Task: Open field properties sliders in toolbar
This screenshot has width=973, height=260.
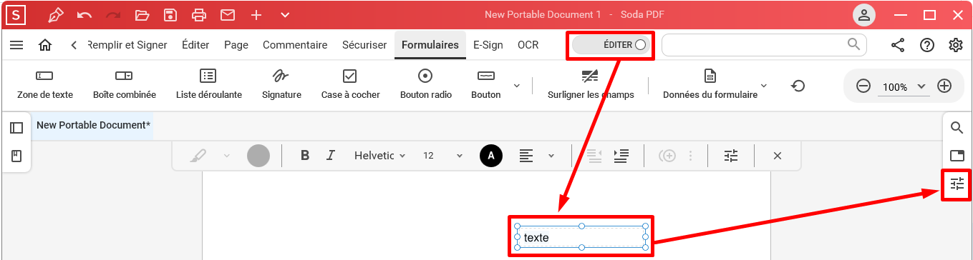Action: click(x=730, y=155)
